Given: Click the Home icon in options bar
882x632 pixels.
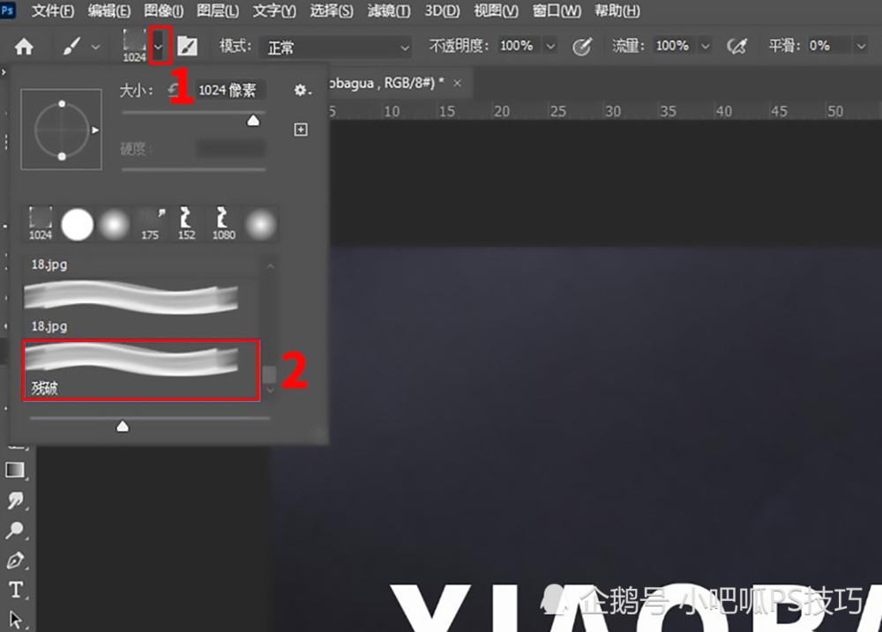Looking at the screenshot, I should point(24,47).
